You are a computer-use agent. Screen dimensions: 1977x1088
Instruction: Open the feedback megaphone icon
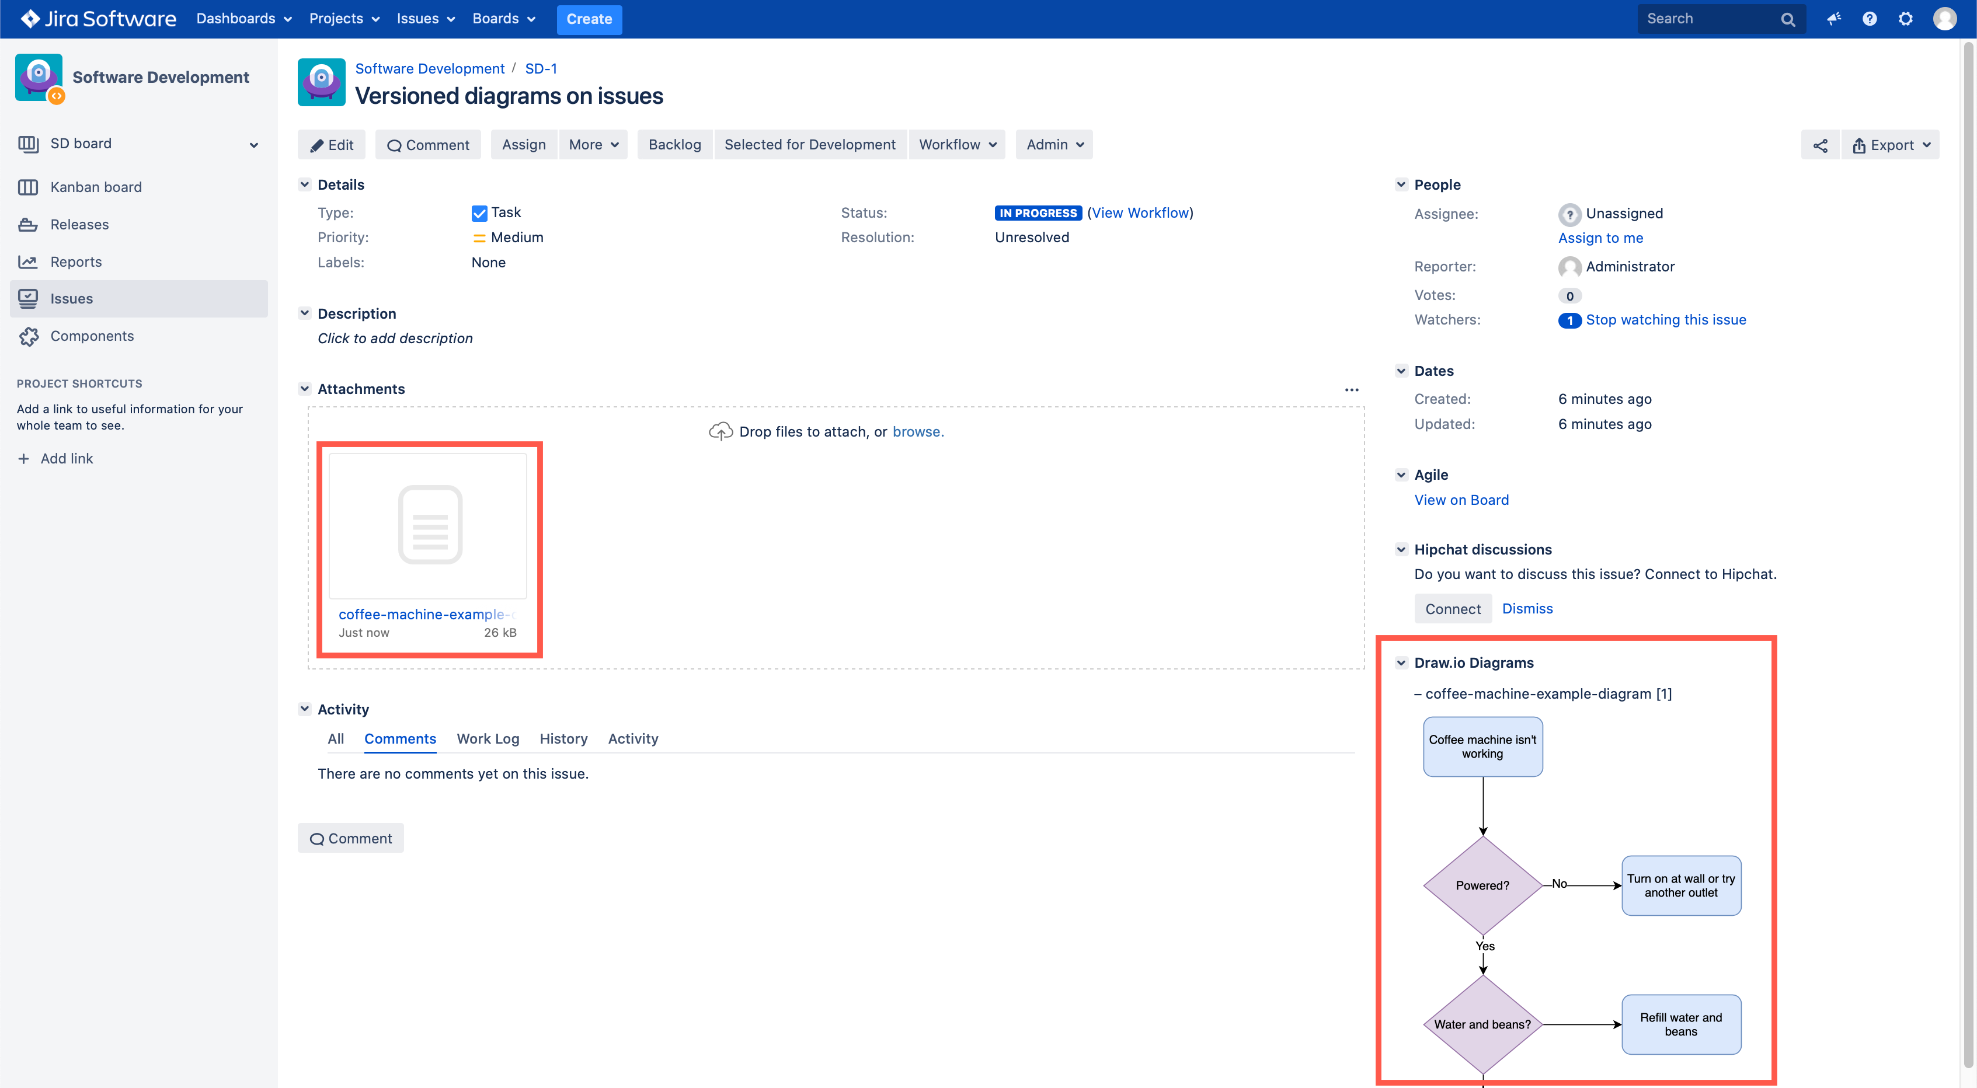1833,19
